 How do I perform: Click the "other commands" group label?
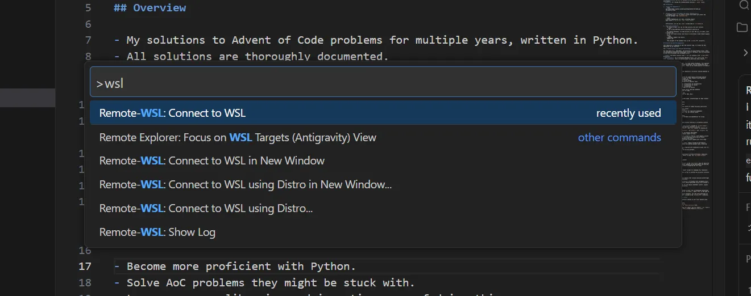pyautogui.click(x=619, y=137)
